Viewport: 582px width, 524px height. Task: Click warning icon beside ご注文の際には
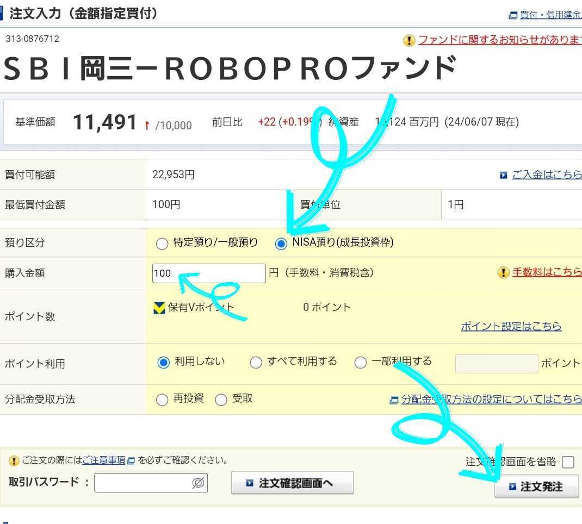(14, 461)
